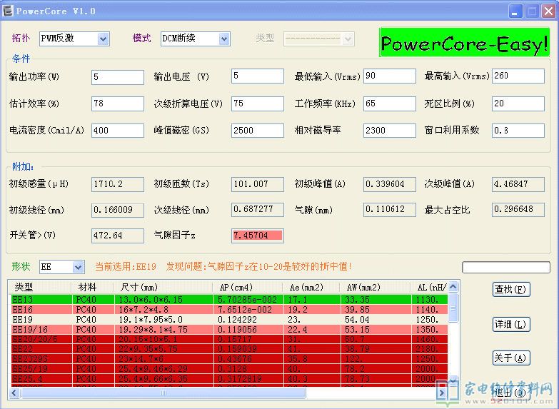The image size is (559, 409).
Task: Click the 工作频率(KHz) field with 65
Action: coord(390,103)
